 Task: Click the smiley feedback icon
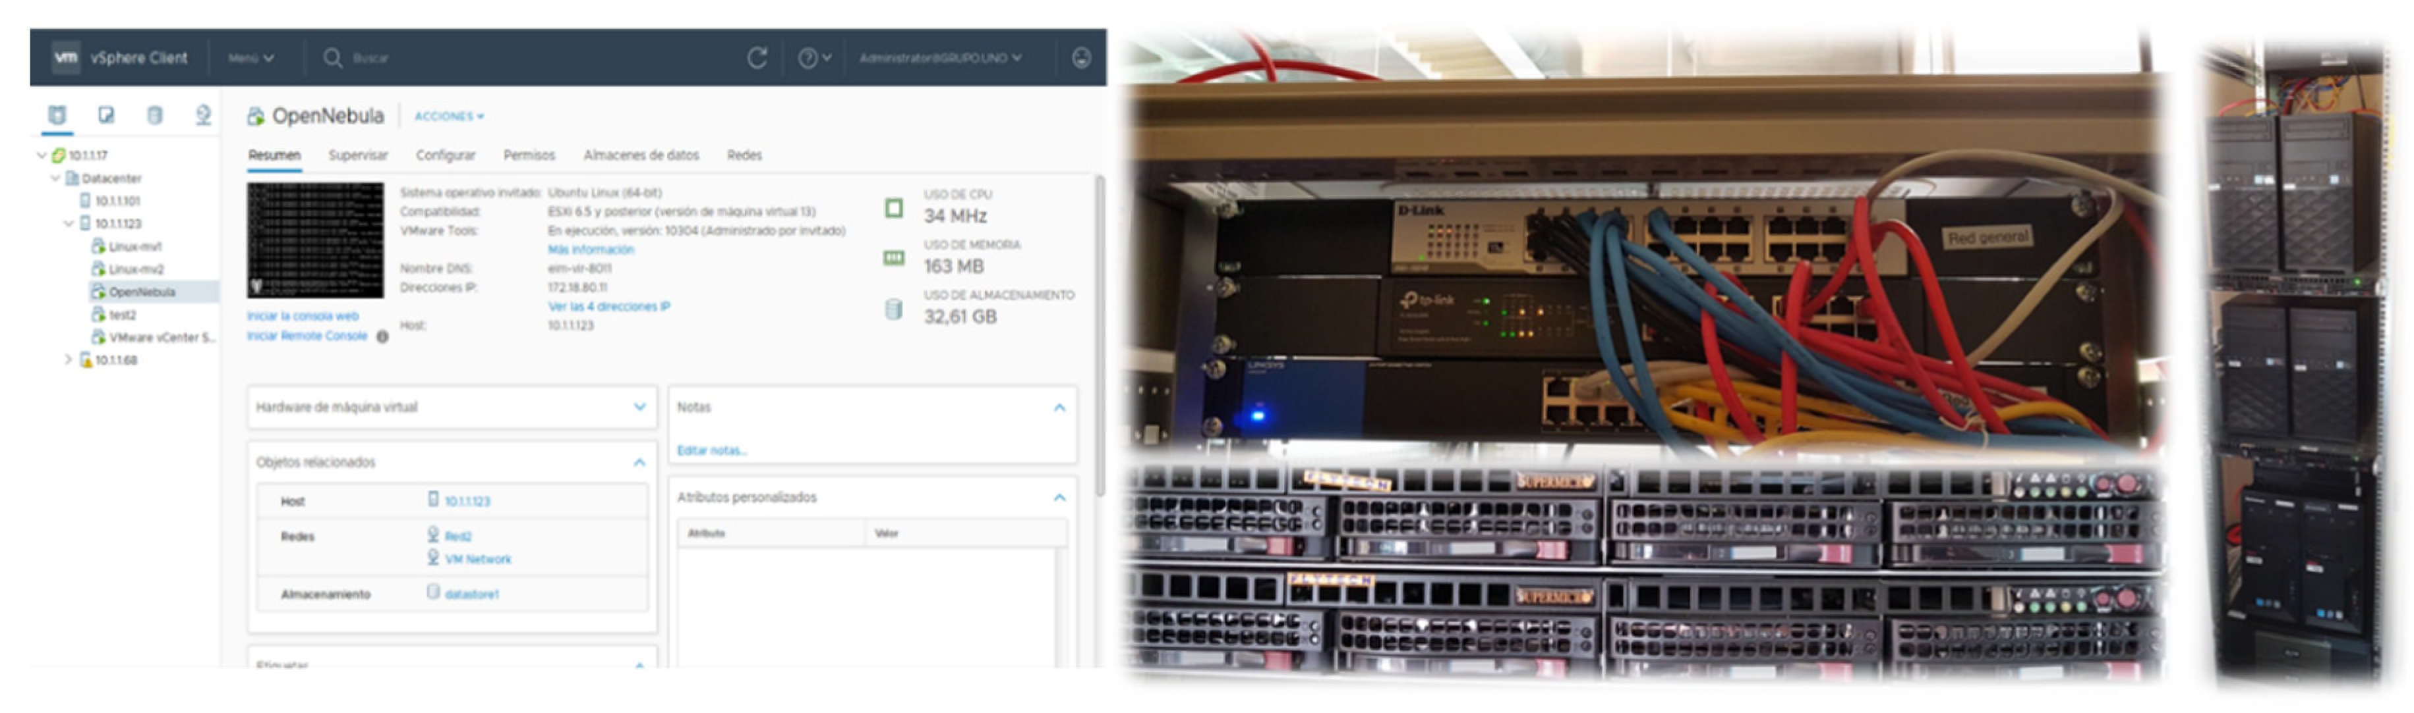1080,58
